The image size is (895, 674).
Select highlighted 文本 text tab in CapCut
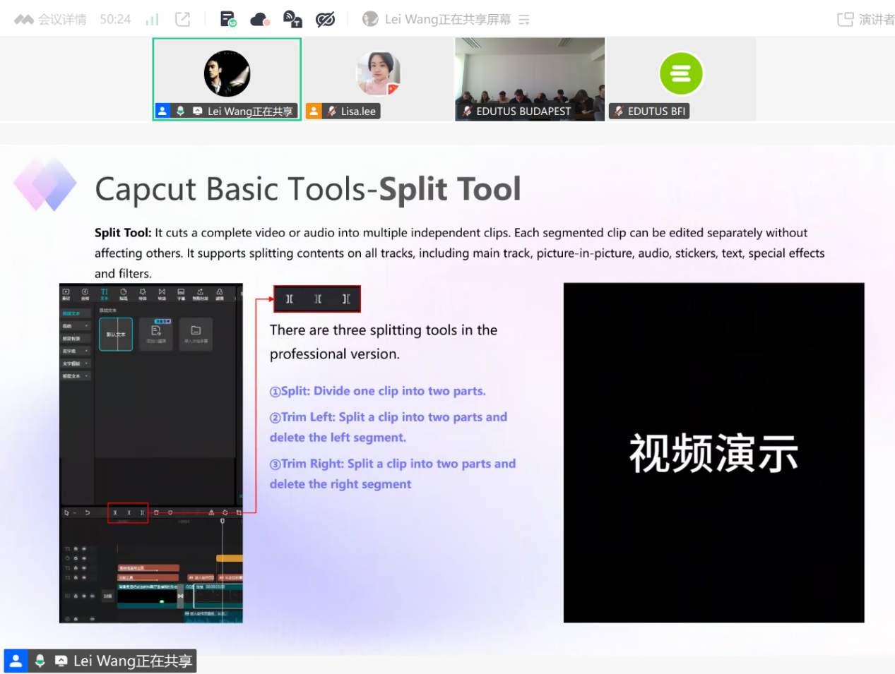(104, 294)
